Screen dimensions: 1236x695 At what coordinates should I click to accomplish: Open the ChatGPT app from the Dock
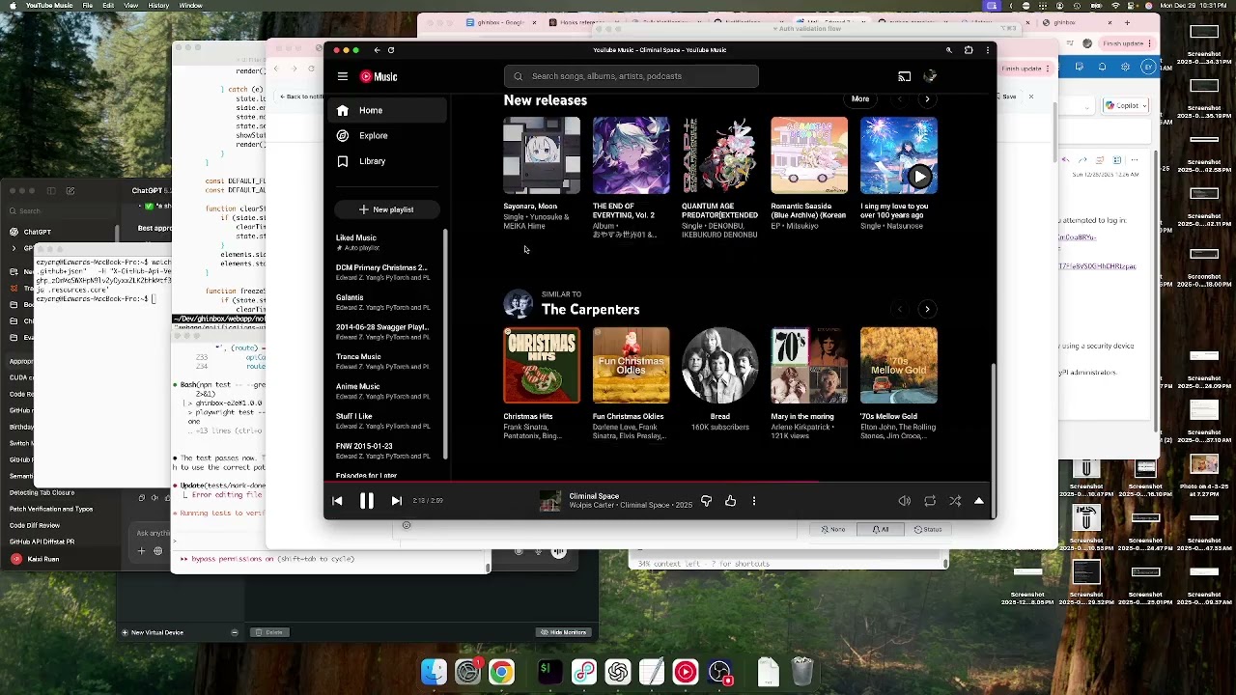click(618, 671)
